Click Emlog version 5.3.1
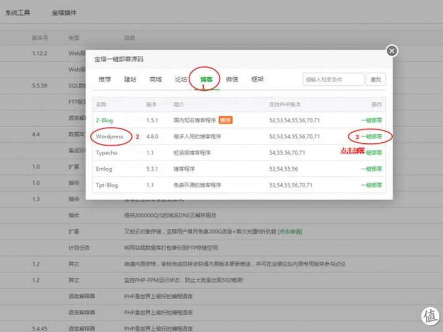The width and height of the screenshot is (443, 332). coord(152,169)
